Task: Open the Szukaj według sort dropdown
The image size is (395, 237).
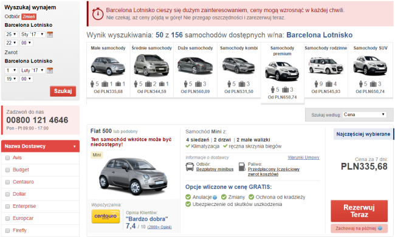Action: tap(364, 115)
